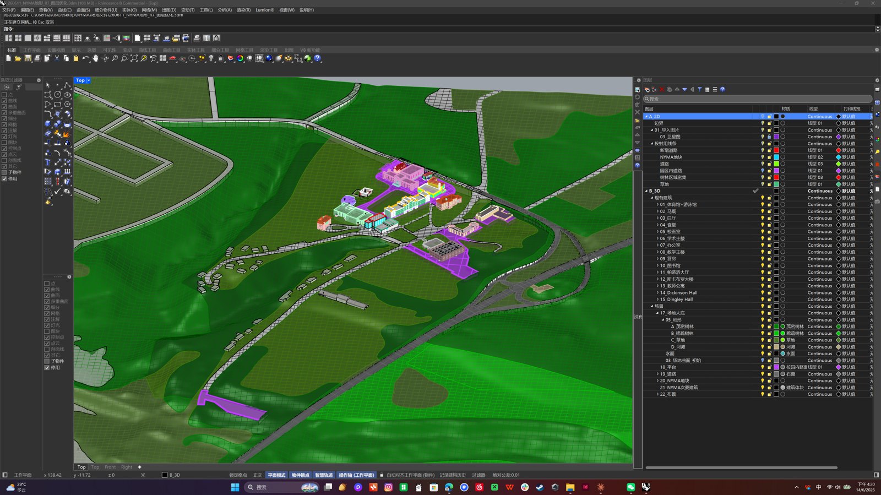881x495 pixels.
Task: Collapse the 05_地形 layer group
Action: pyautogui.click(x=663, y=320)
